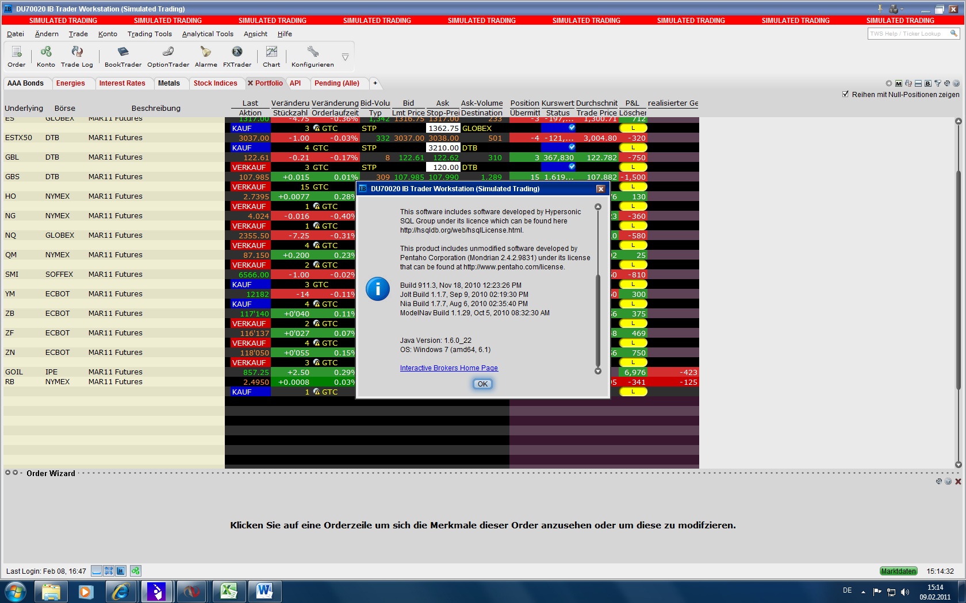Click the volume icon in system tray
This screenshot has width=966, height=603.
coord(905,592)
